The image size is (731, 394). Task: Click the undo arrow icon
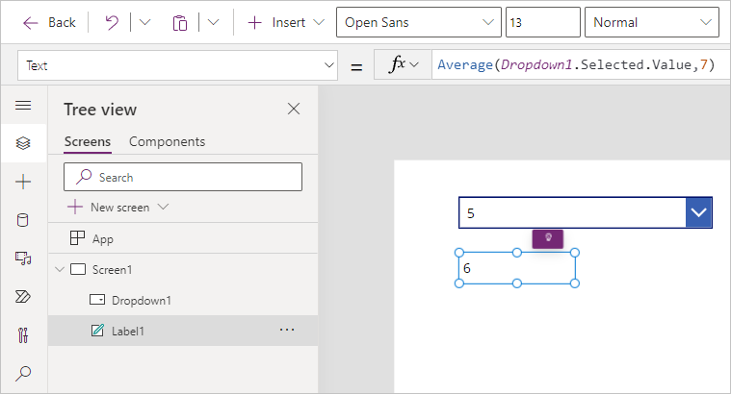[112, 22]
